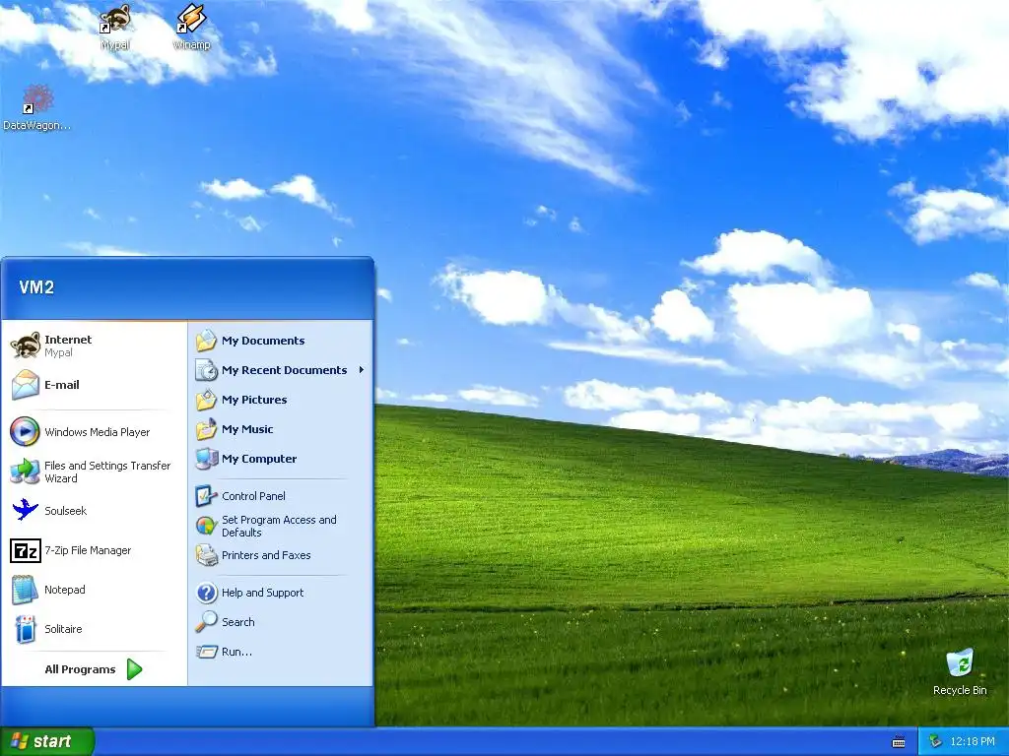Screen dimensions: 1009x756
Task: Expand My Recent Documents submenu
Action: [x=280, y=370]
